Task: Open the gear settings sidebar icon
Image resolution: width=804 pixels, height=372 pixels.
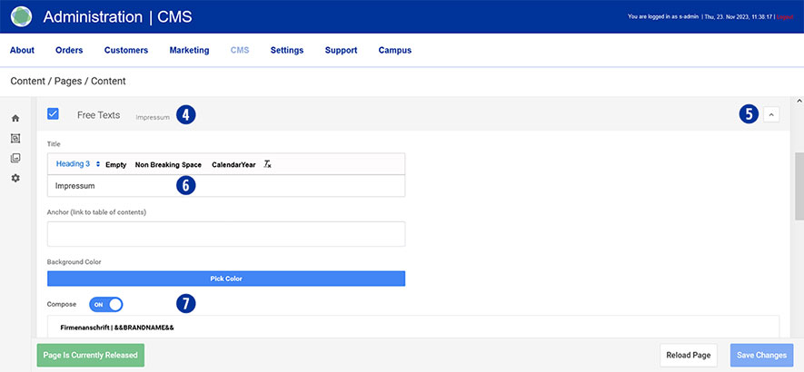Action: 15,179
